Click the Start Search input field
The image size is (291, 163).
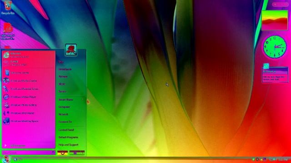29,153
